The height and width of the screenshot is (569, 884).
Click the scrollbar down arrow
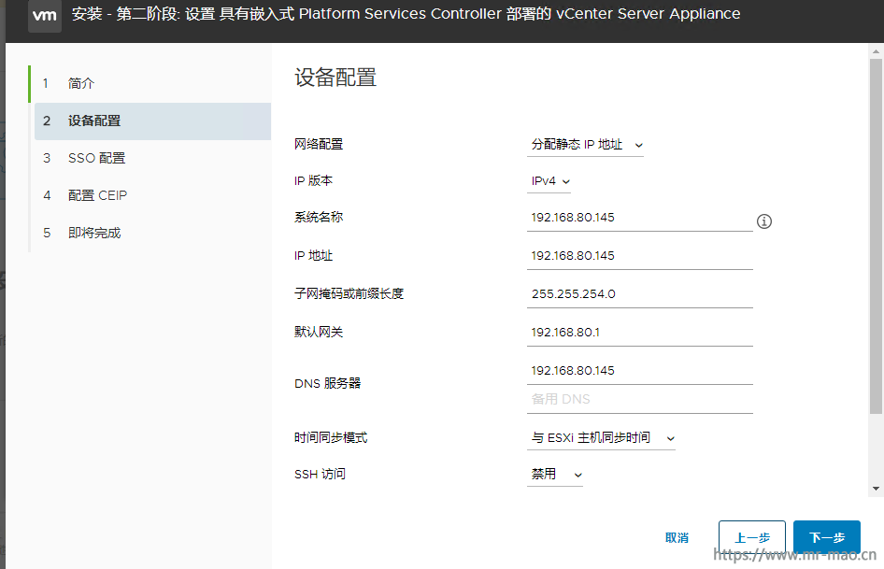(x=876, y=489)
